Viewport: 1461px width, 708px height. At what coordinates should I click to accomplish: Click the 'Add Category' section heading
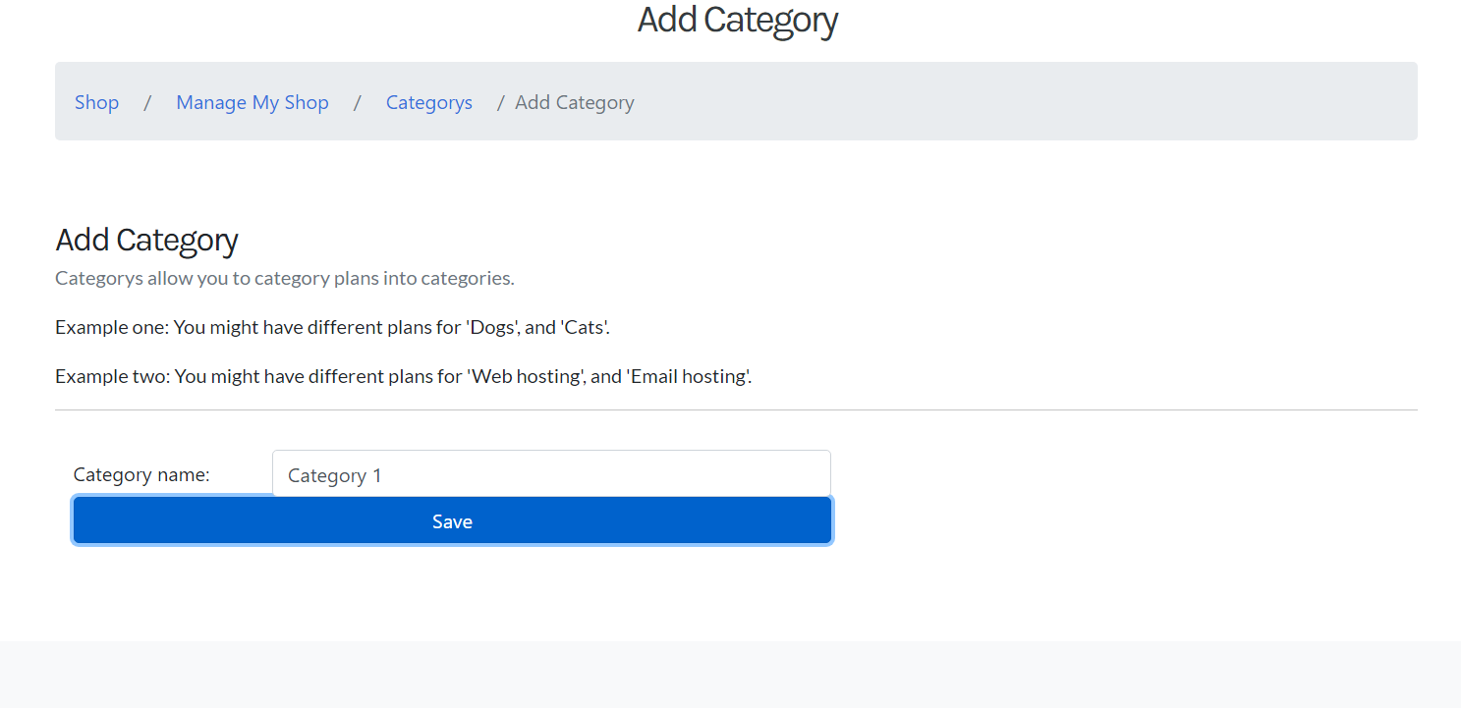pos(146,240)
